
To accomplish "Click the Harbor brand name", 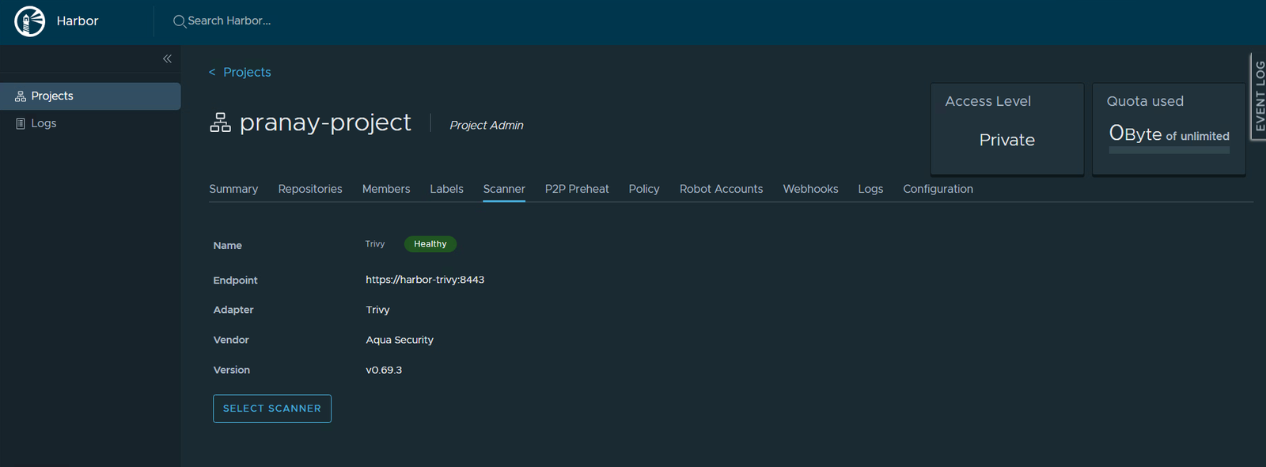I will 78,21.
